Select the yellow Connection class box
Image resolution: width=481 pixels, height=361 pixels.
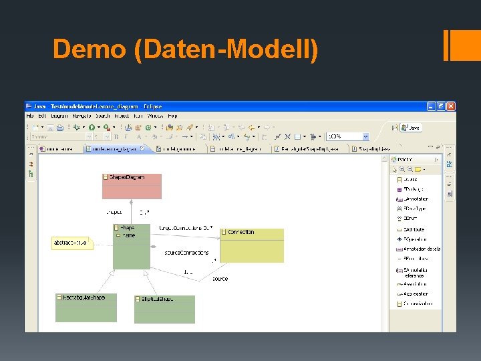pyautogui.click(x=252, y=245)
